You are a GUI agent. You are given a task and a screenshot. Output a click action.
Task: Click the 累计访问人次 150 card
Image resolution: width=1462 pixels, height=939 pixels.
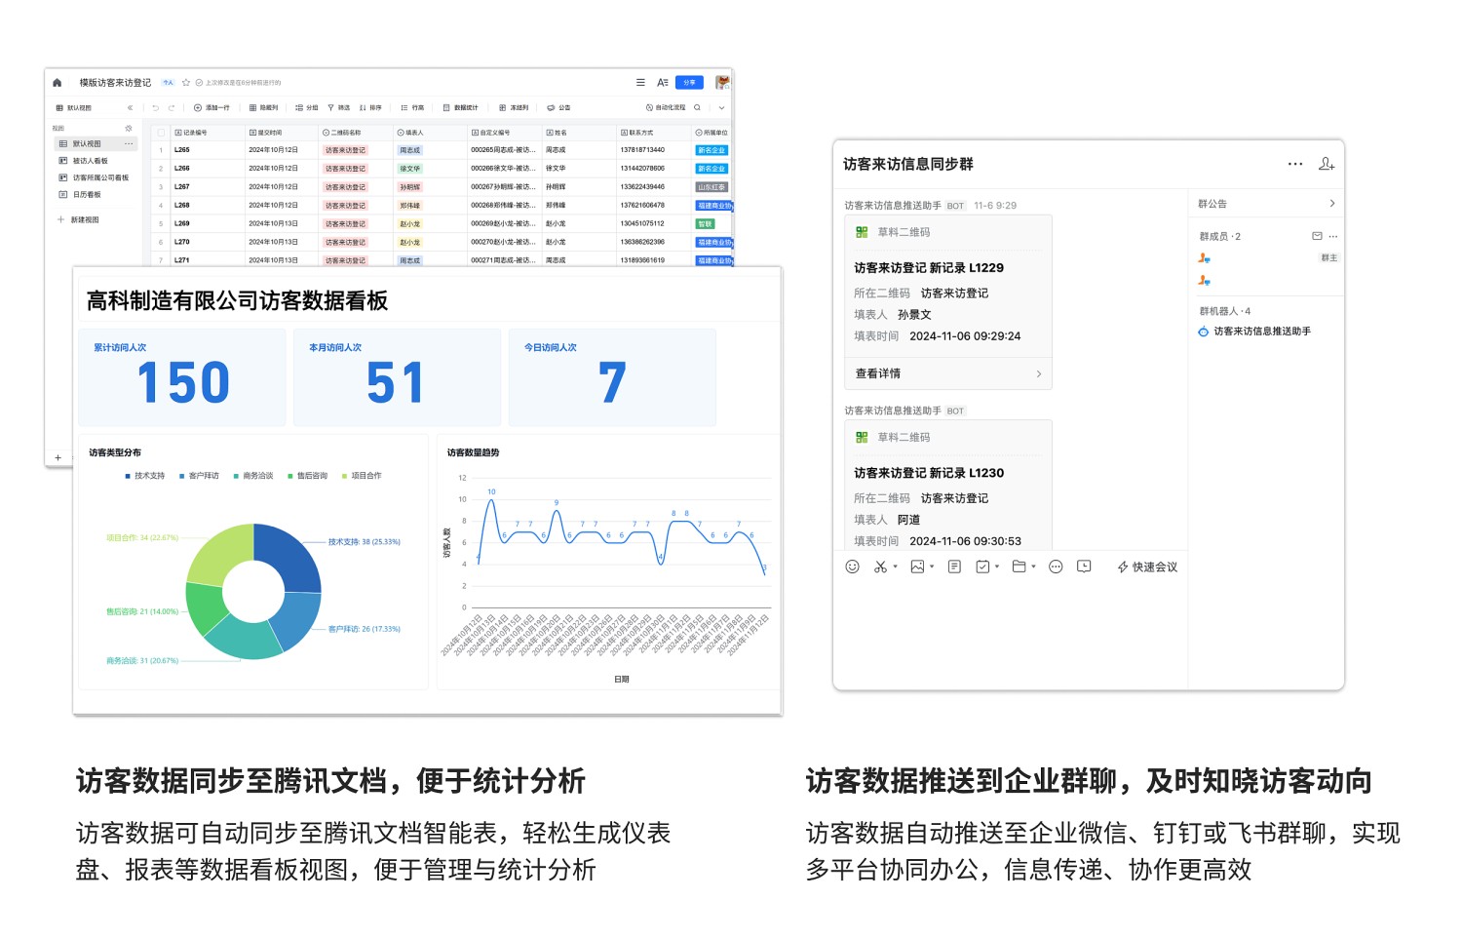pos(182,377)
